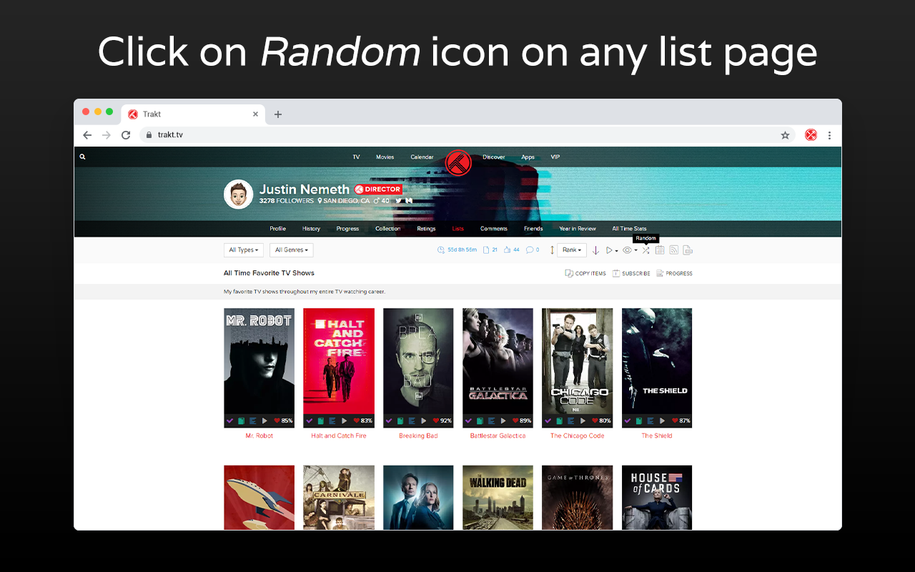Open the Breaking Bad title link
This screenshot has height=572, width=915.
pyautogui.click(x=418, y=435)
